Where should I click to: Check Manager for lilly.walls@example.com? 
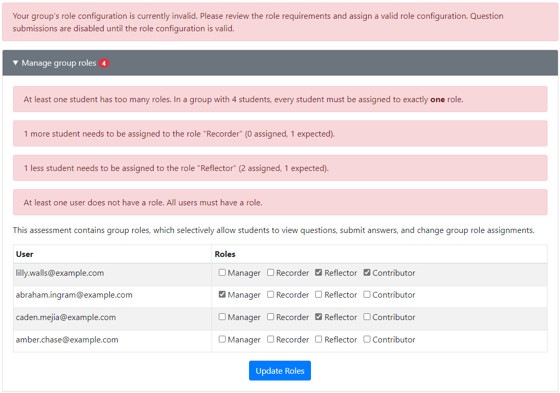(222, 273)
